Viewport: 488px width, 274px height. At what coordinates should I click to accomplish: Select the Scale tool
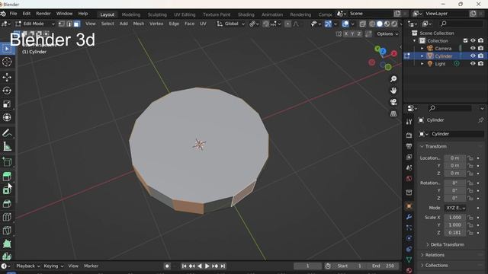pyautogui.click(x=7, y=104)
